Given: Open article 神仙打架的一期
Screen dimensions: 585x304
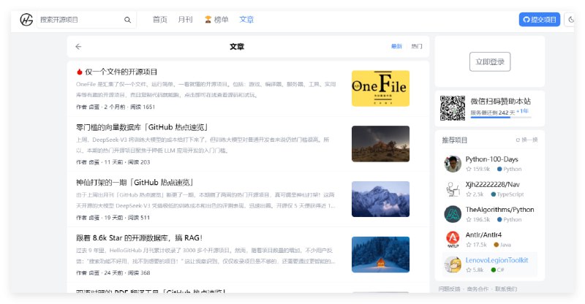Looking at the screenshot, I should click(x=135, y=183).
